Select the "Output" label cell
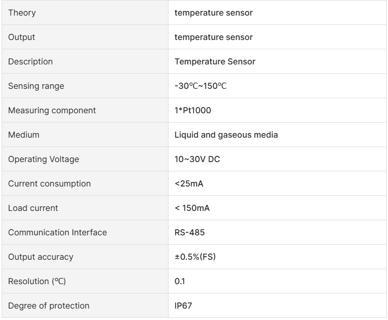 22,37
